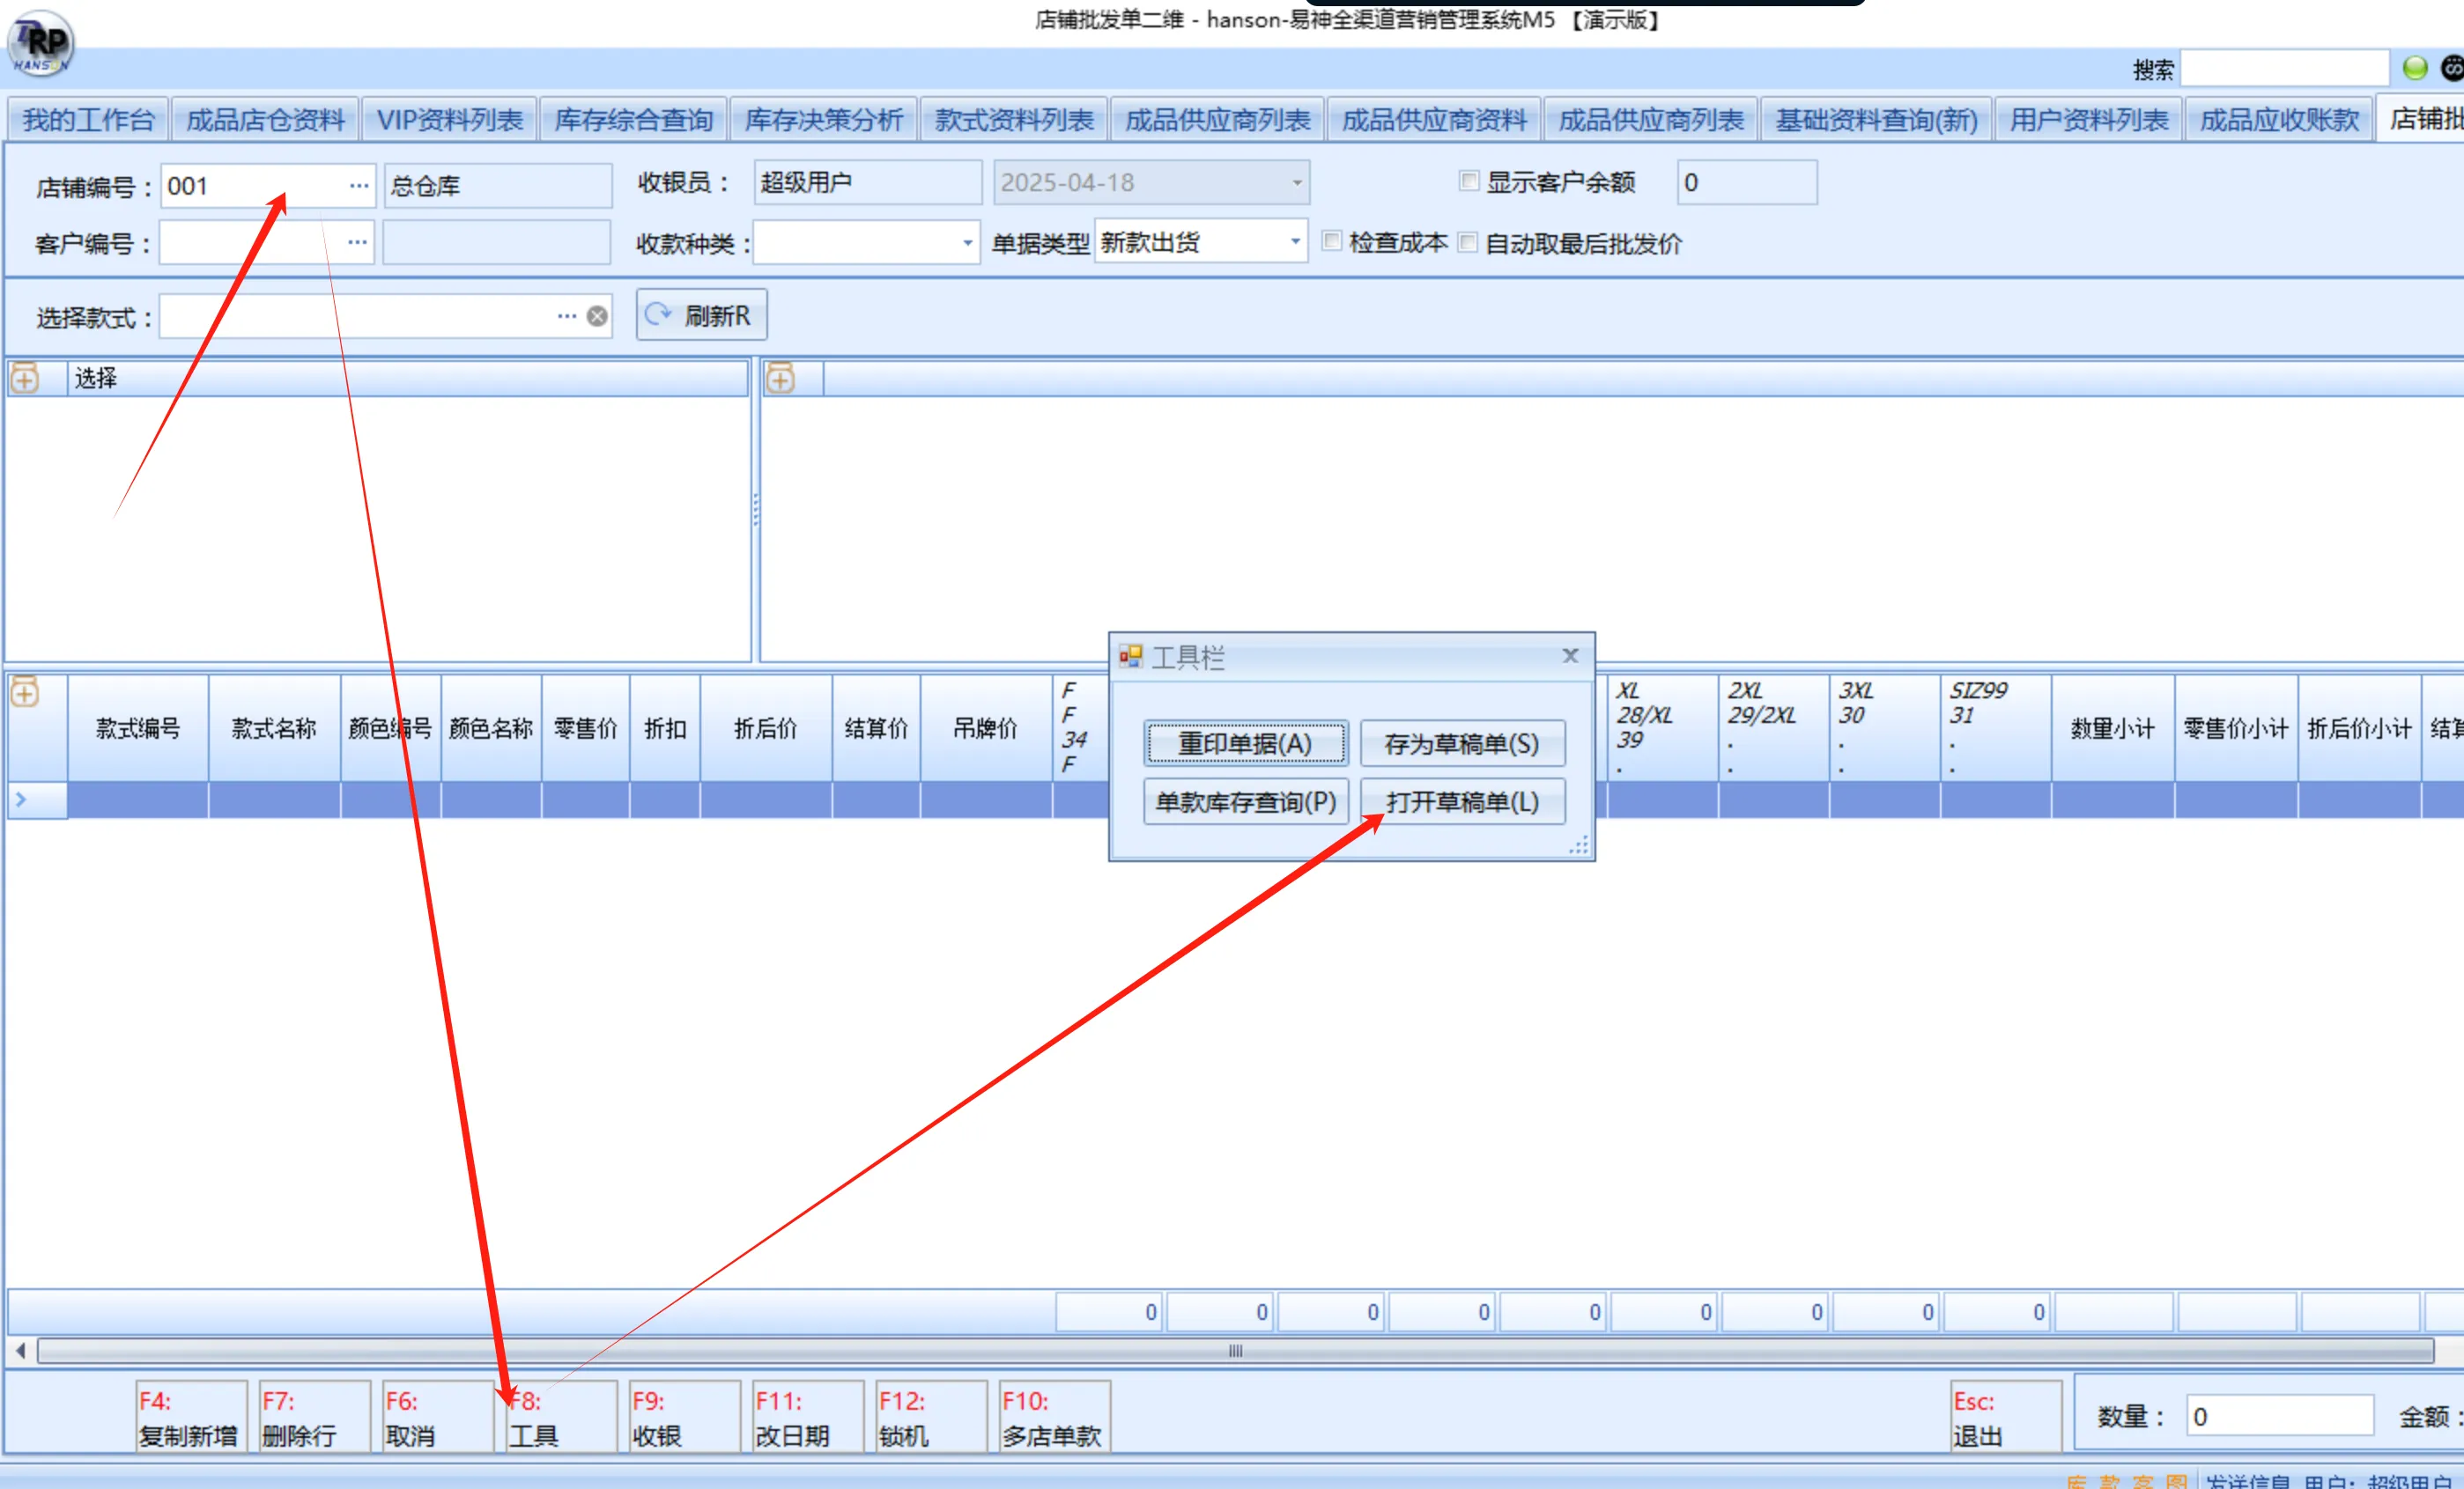
Task: Expand the date picker showing 2025-04-18
Action: click(x=1296, y=182)
